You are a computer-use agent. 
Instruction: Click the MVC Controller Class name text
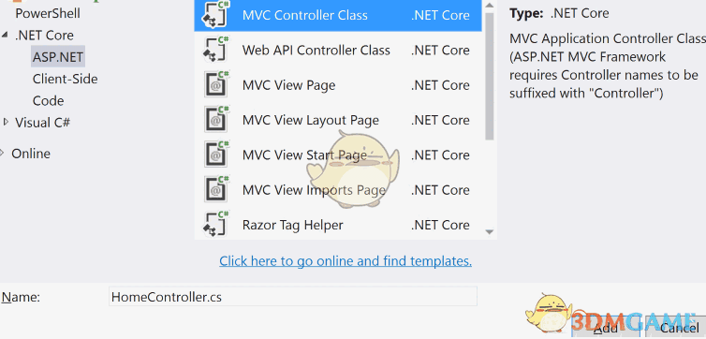click(305, 15)
